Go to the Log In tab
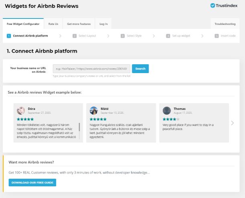The height and width of the screenshot is (198, 245). click(x=104, y=24)
